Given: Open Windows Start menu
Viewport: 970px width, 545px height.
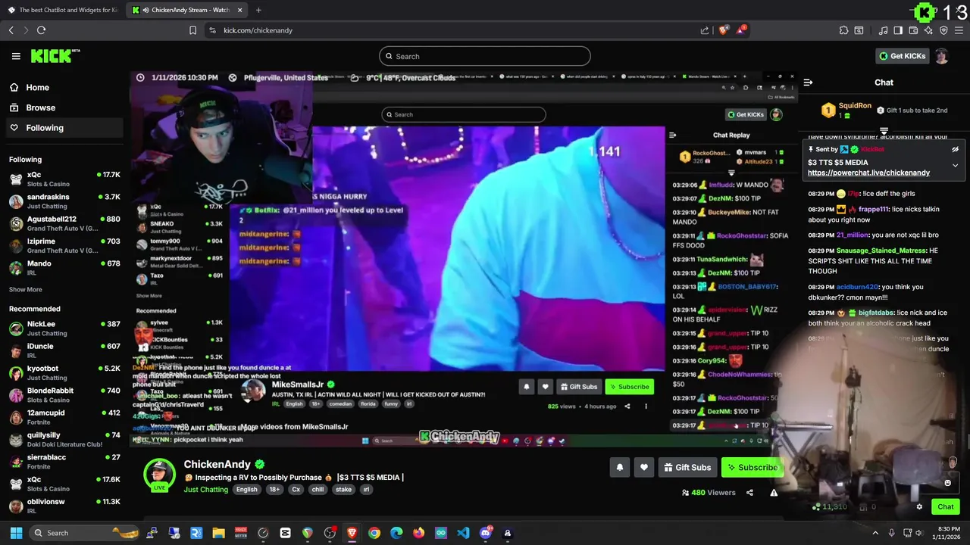Looking at the screenshot, I should [16, 533].
